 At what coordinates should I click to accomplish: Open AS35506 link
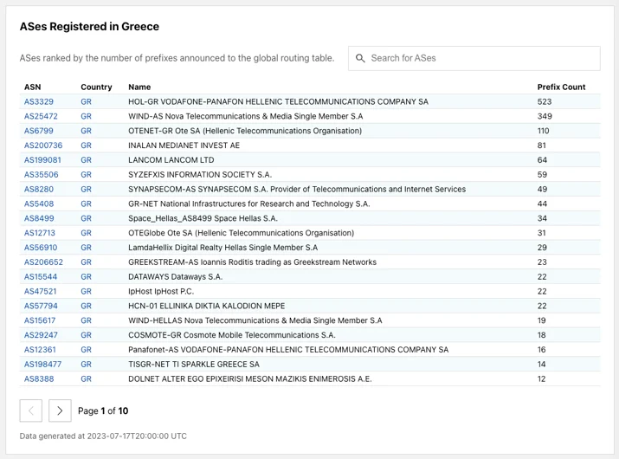coord(41,175)
